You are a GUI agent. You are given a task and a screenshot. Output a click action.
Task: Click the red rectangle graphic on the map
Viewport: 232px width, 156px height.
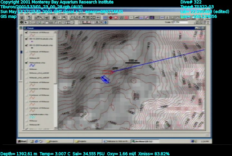coord(108,72)
